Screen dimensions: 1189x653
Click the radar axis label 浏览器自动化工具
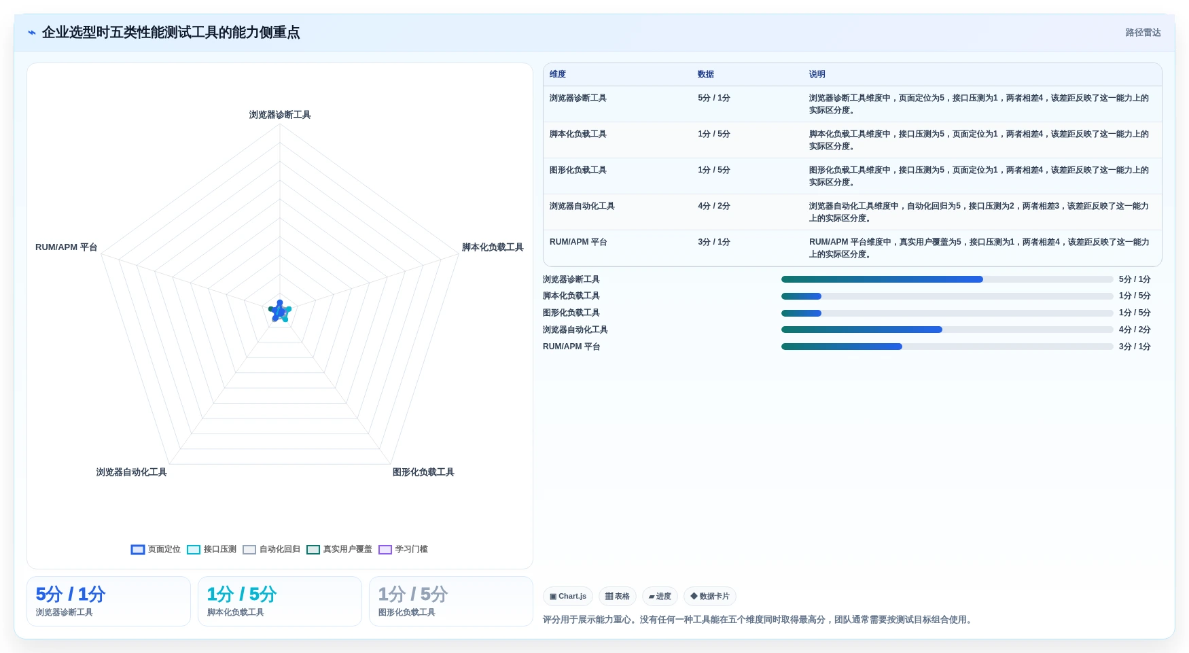coord(131,472)
